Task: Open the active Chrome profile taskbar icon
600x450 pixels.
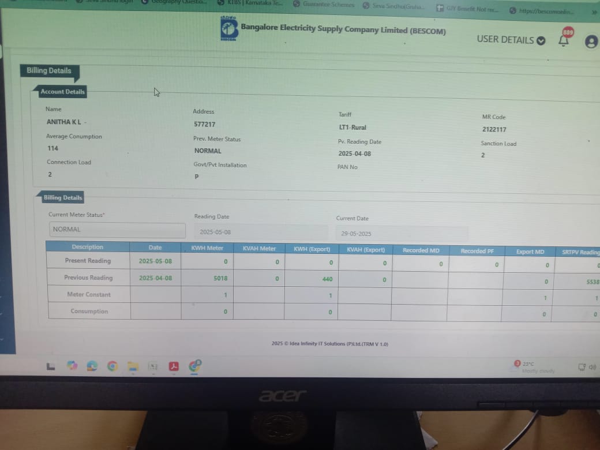Action: tap(195, 366)
